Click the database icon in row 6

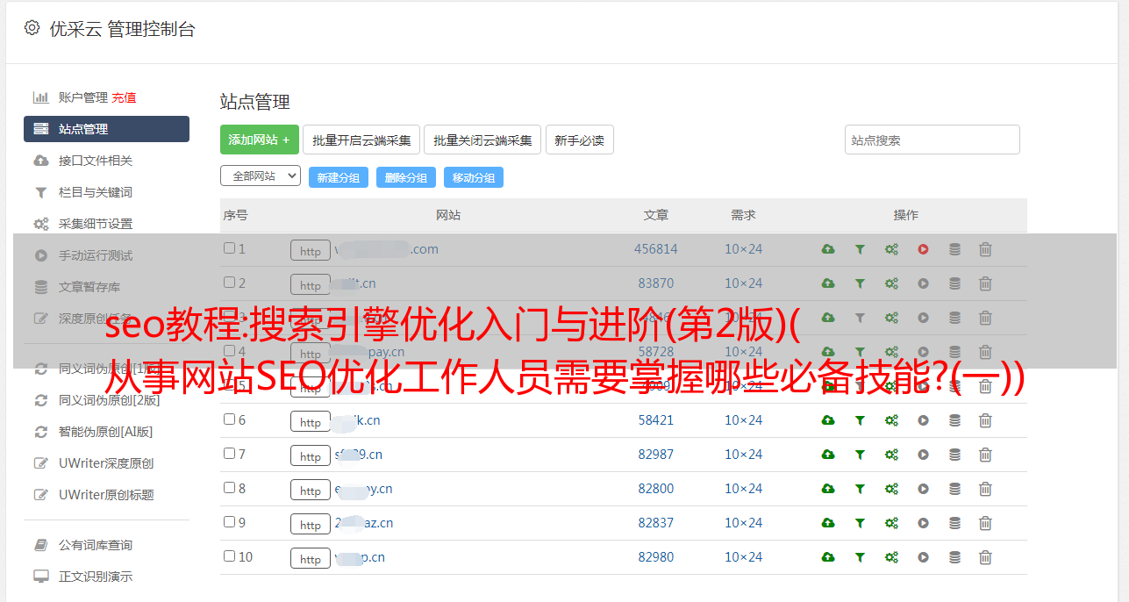click(x=954, y=420)
